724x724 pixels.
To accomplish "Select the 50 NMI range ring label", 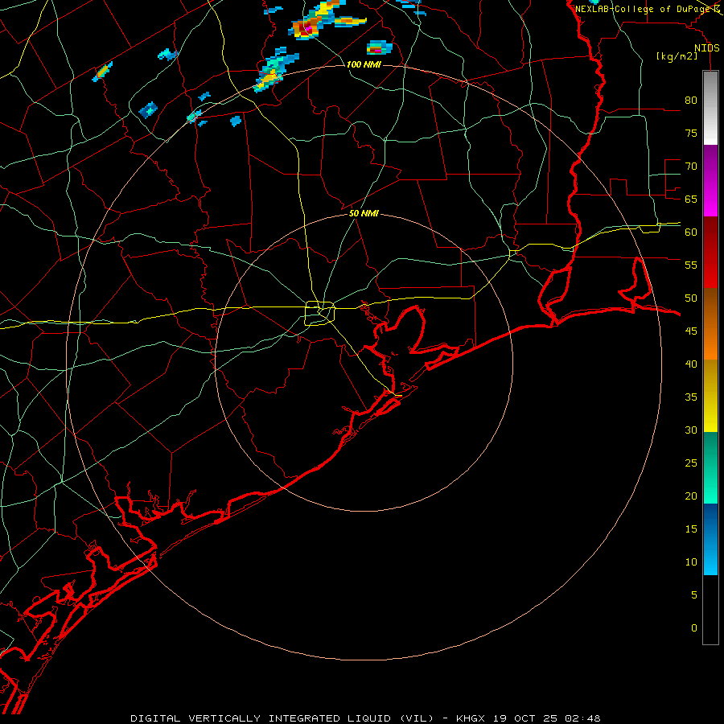I will [x=364, y=213].
